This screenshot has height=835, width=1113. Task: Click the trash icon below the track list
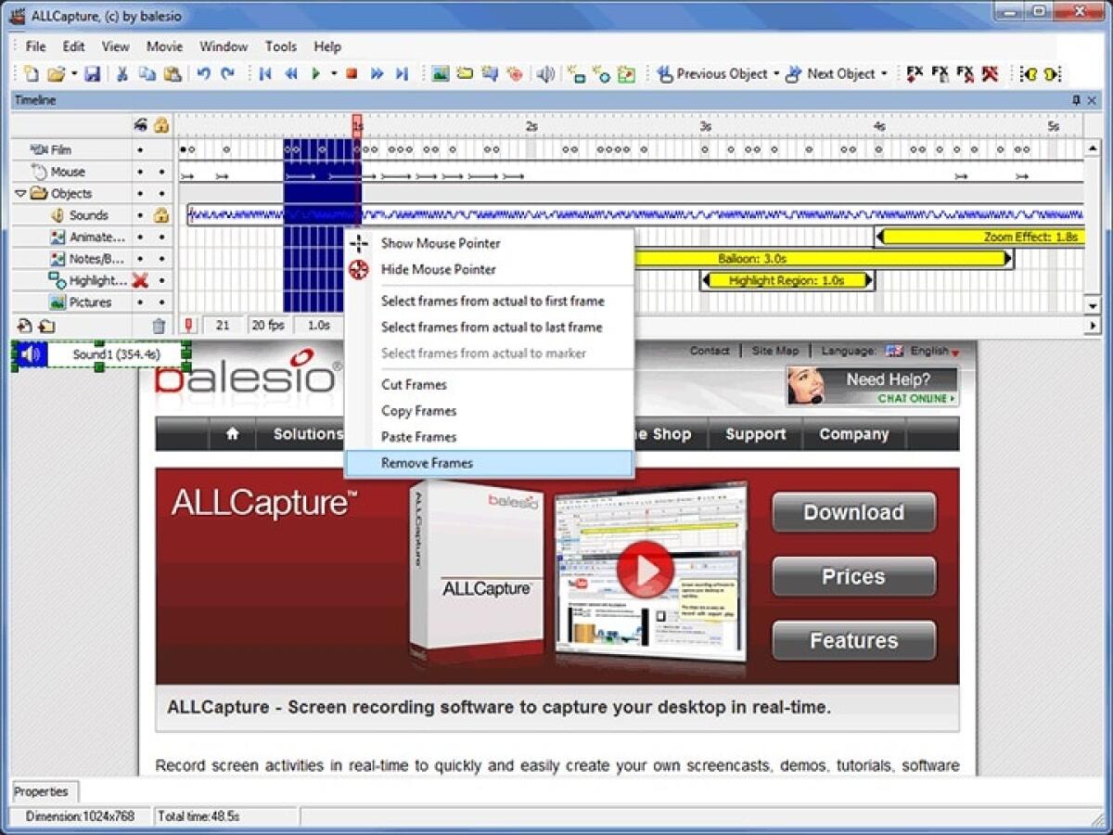[x=159, y=325]
